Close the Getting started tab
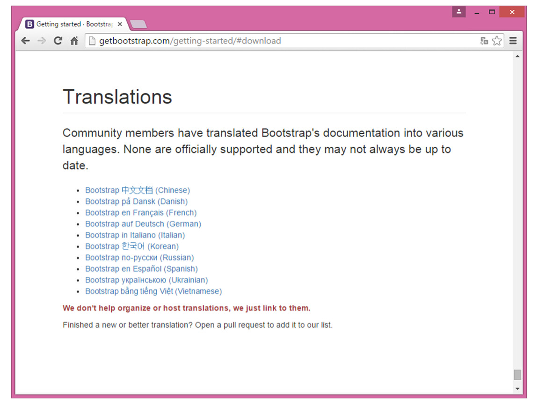 120,24
